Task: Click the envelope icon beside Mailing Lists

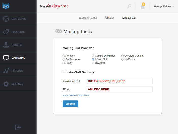Action: coord(58,31)
